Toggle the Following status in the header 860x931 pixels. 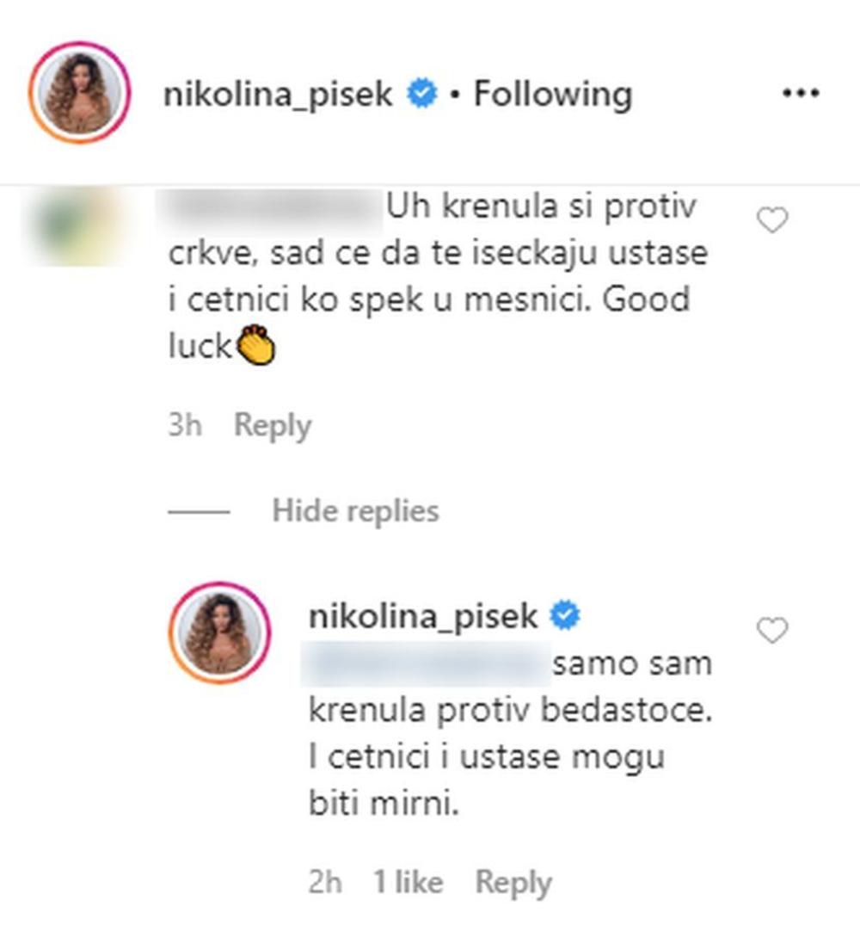553,93
